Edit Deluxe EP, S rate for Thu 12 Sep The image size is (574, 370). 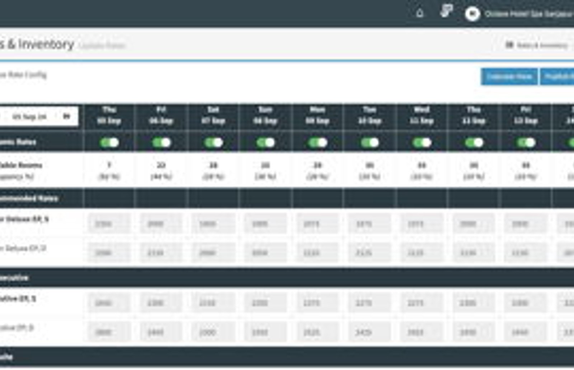pos(474,224)
